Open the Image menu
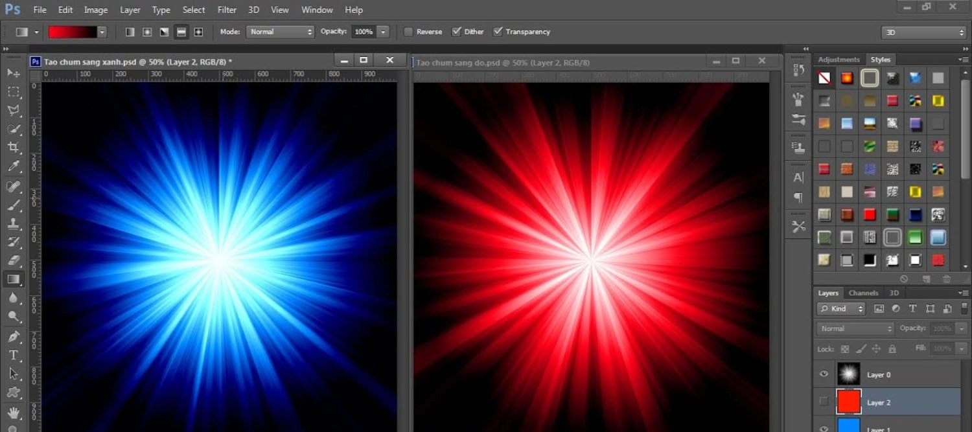Image resolution: width=972 pixels, height=432 pixels. coord(96,10)
